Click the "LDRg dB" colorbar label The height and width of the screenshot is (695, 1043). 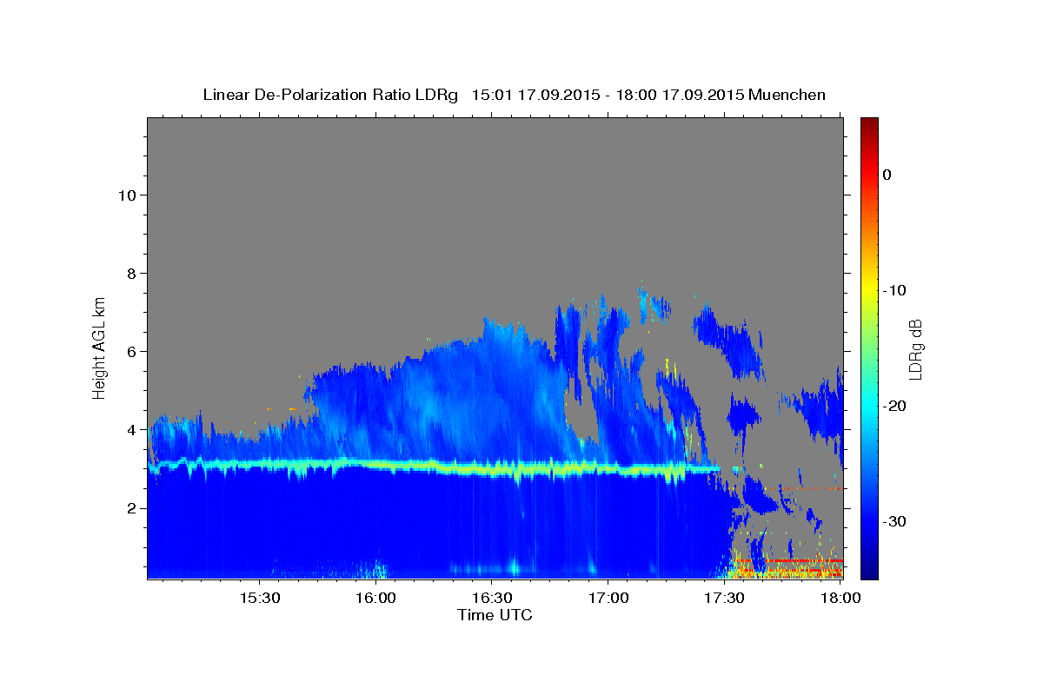[x=915, y=348]
